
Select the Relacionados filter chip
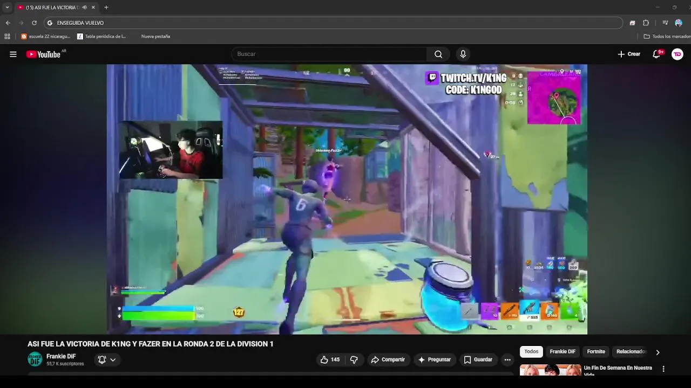631,351
